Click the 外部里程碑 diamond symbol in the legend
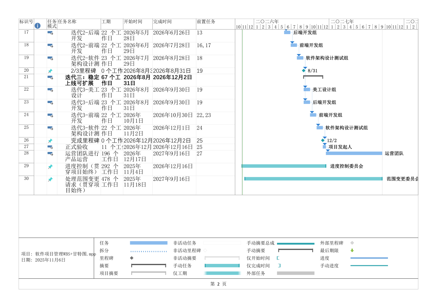The image size is (437, 308). (x=352, y=243)
